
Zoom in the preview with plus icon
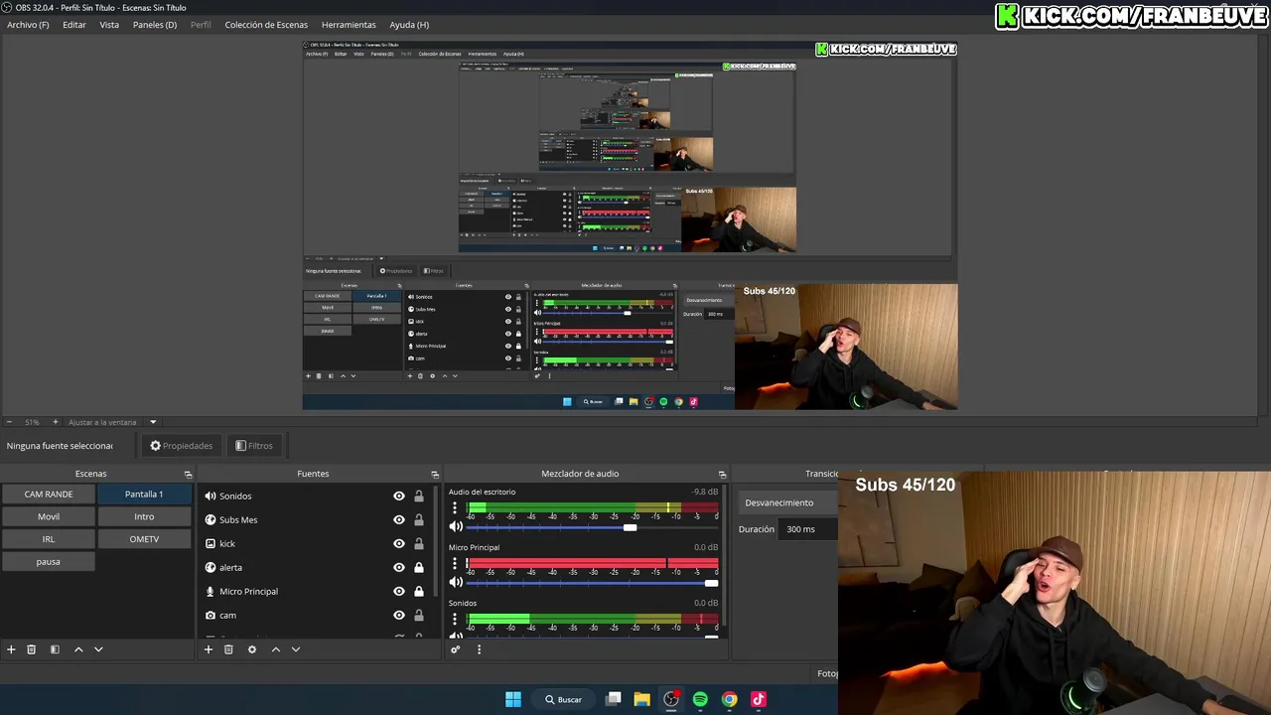[x=56, y=422]
